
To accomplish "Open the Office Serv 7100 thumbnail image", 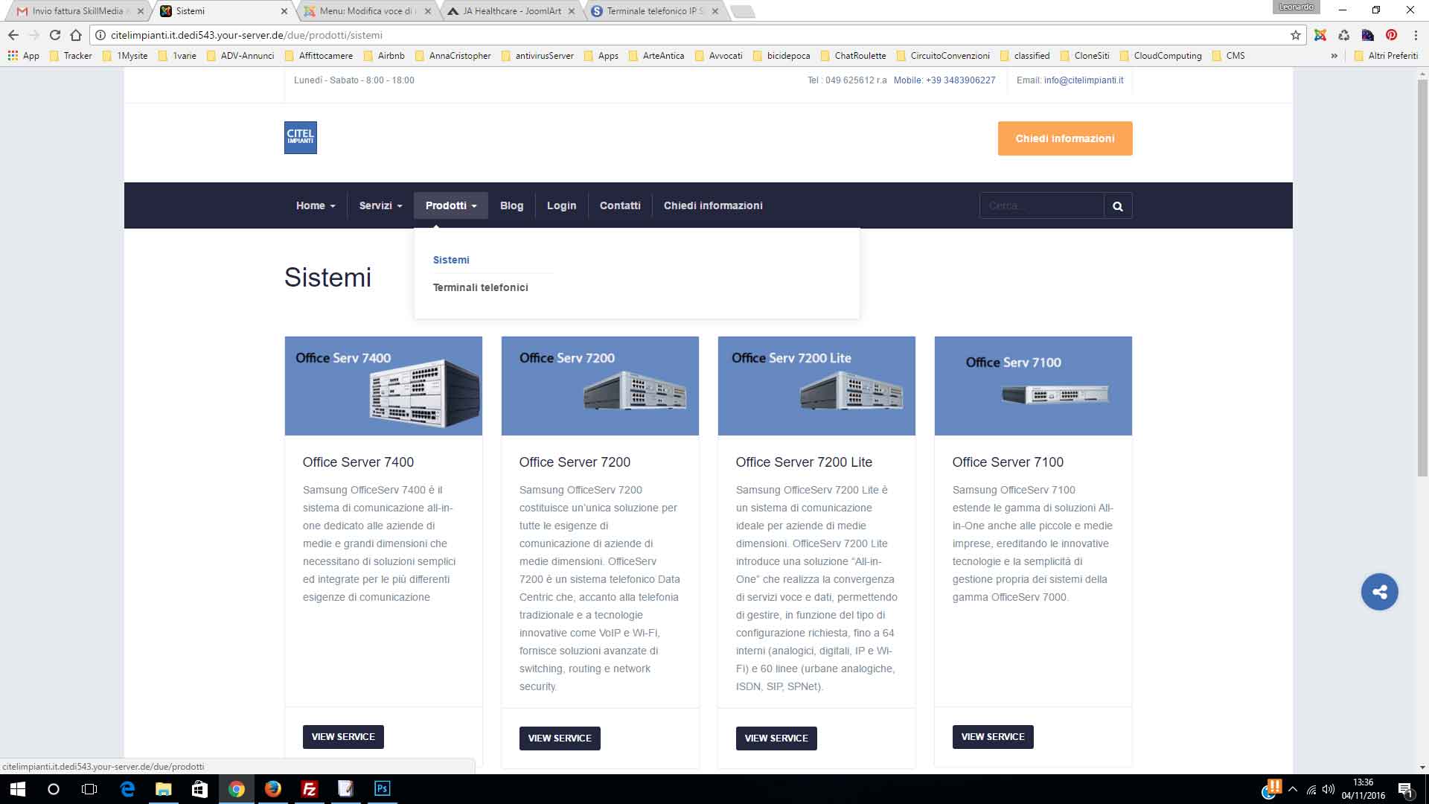I will (1032, 386).
